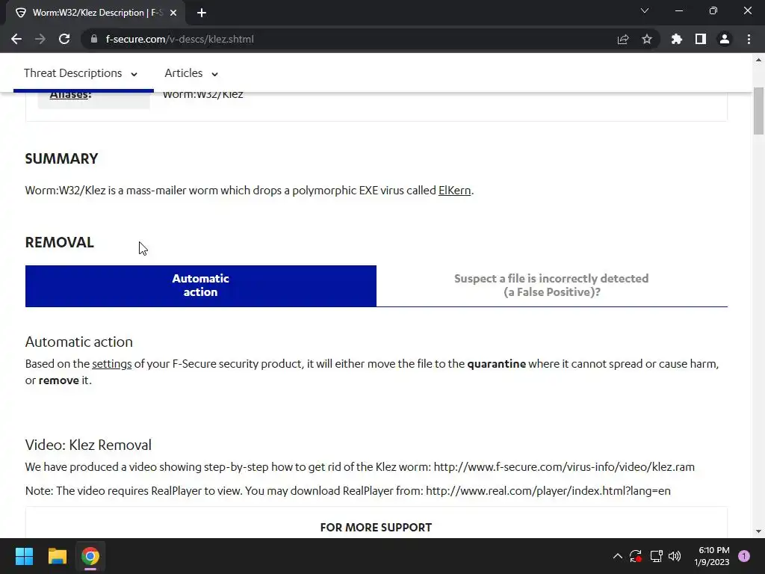This screenshot has height=574, width=765.
Task: Open File Explorer from taskbar
Action: tap(57, 556)
